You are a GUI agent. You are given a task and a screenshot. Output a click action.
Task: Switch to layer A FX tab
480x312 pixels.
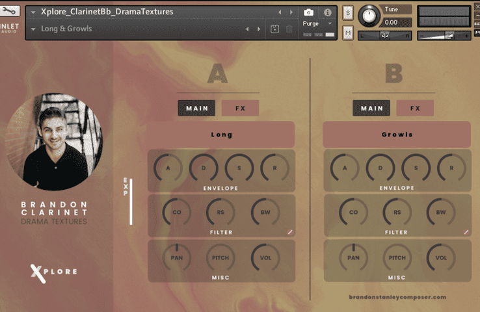tap(240, 109)
